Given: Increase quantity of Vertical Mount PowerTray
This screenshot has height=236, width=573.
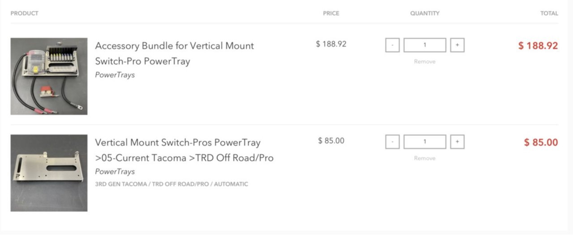Looking at the screenshot, I should pos(457,142).
